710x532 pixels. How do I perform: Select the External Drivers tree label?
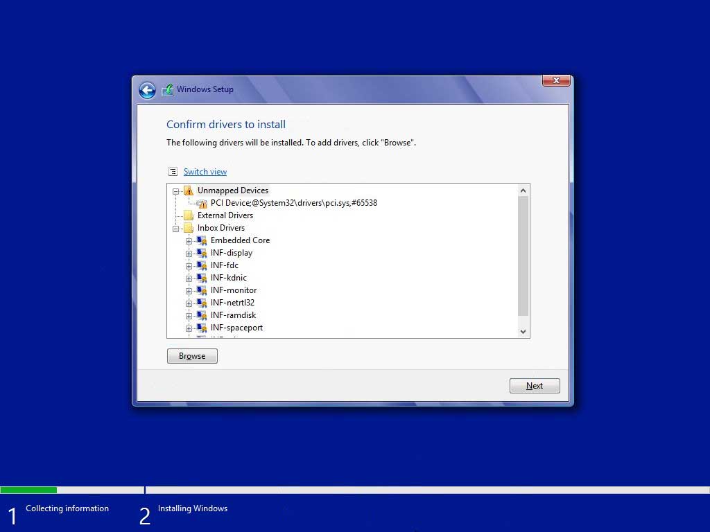(x=225, y=215)
